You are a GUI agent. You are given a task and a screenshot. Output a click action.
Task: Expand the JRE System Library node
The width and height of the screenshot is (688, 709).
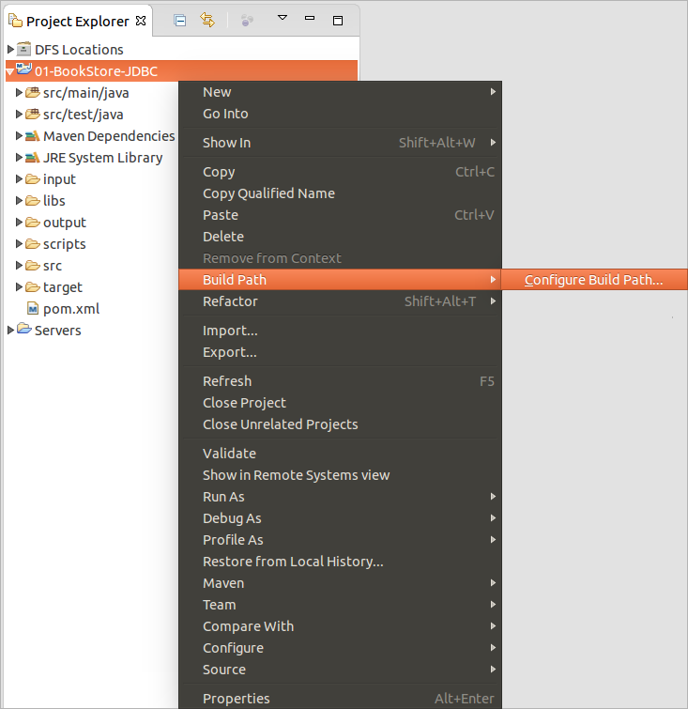tap(19, 158)
